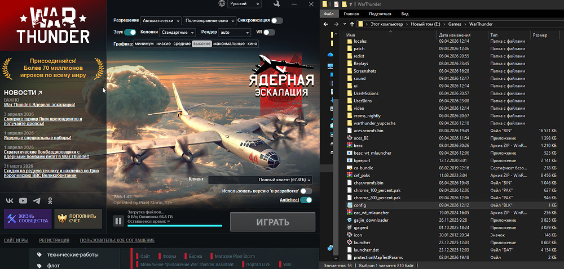Image resolution: width=564 pixels, height=269 pixels.
Task: Open the Главная ribbon tab
Action: point(351,13)
